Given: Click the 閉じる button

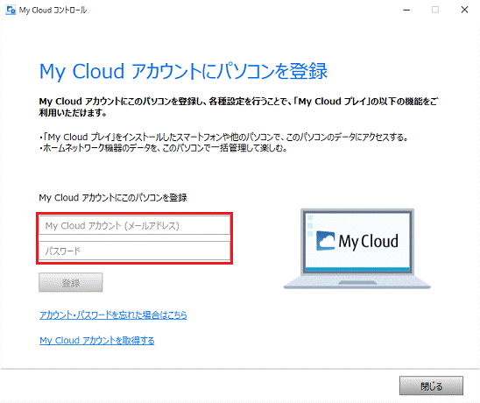Looking at the screenshot, I should pos(431,385).
